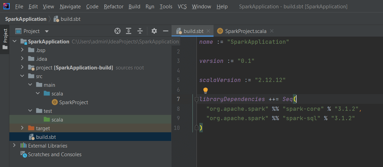The image size is (383, 167).
Task: Click the yellow lightbulb intention icon
Action: coord(205,90)
